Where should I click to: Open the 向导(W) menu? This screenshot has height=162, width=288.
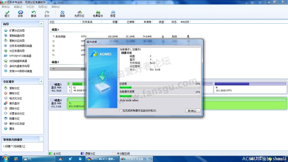tap(43, 7)
